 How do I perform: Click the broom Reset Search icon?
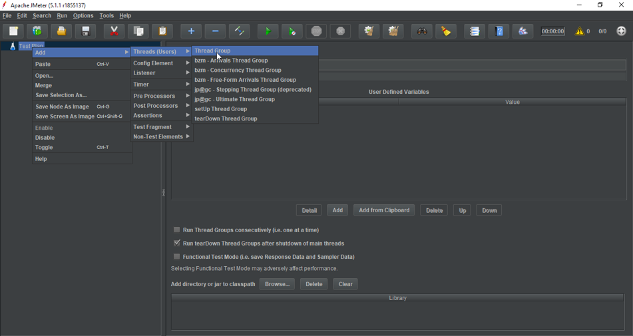point(446,31)
